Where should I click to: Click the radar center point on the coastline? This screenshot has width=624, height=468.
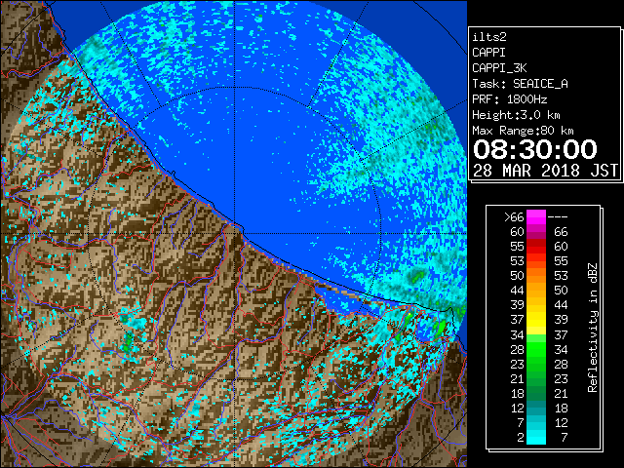tap(235, 233)
